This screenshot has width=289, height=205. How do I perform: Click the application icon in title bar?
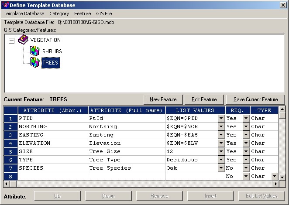tap(6, 5)
